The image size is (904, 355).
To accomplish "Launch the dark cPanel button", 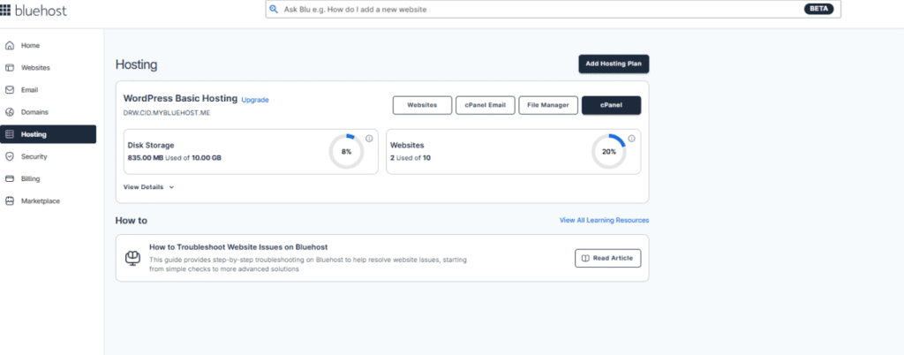I will click(611, 105).
